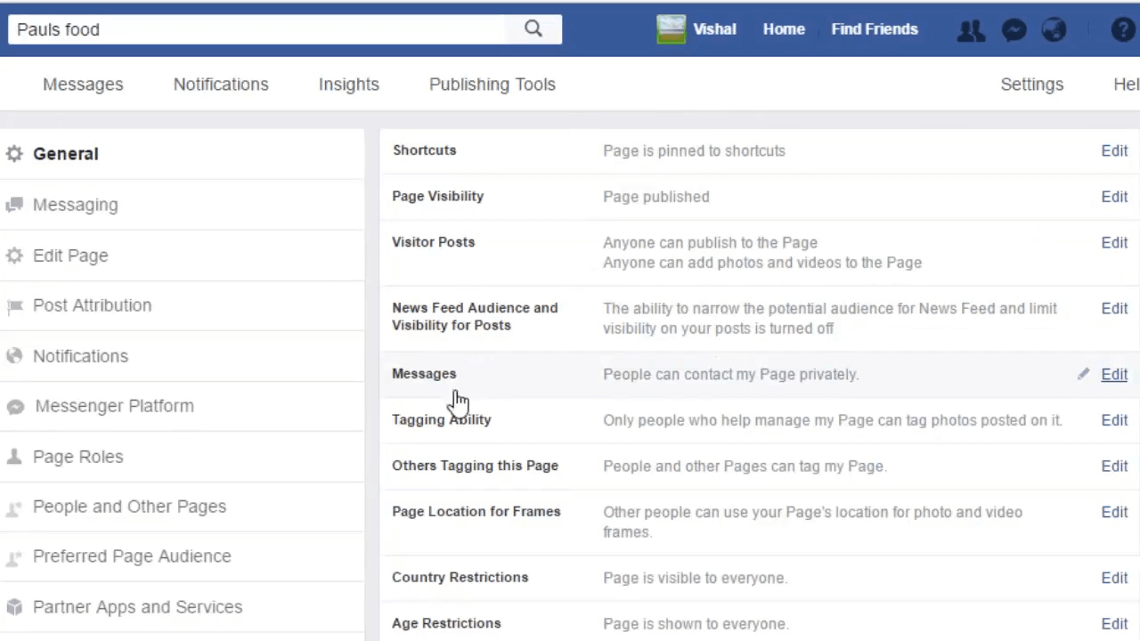Image resolution: width=1140 pixels, height=641 pixels.
Task: Open the Insights tab
Action: [349, 85]
